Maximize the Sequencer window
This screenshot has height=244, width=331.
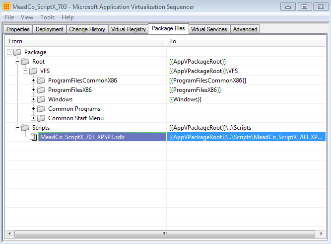click(304, 7)
